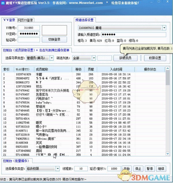Image resolution: width=173 pixels, height=183 pixels.
Task: Open 频道选择设置 tab
Action: (84, 20)
